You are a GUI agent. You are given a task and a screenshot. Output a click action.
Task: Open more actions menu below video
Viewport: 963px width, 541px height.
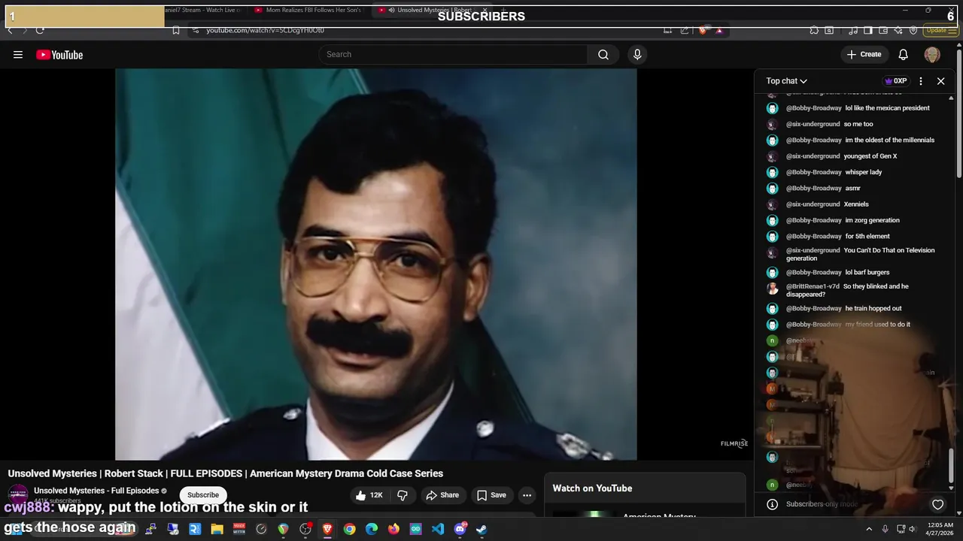[527, 495]
